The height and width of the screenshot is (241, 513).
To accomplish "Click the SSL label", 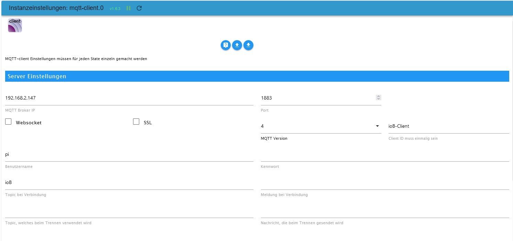I will pos(148,123).
